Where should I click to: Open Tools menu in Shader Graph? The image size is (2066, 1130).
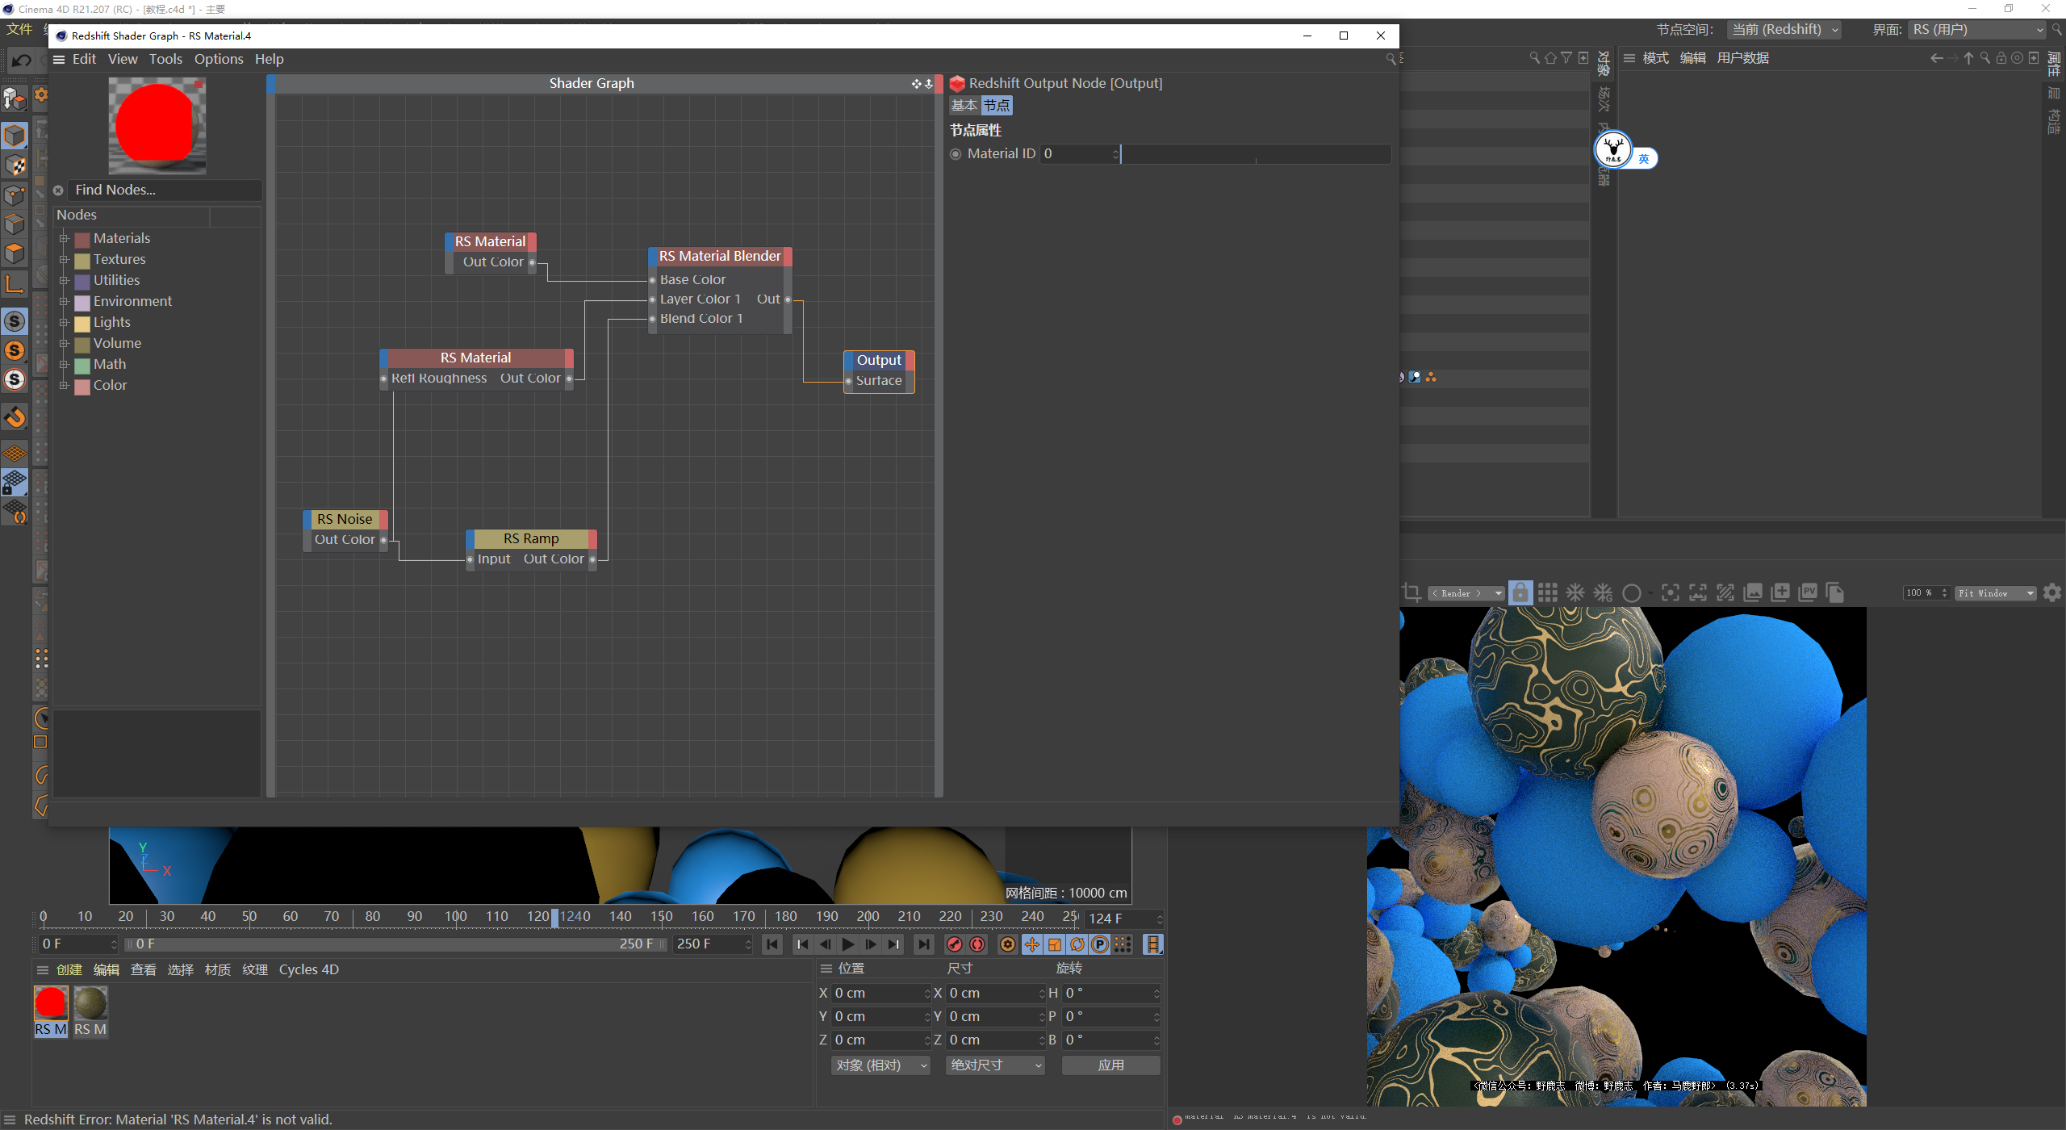pos(165,59)
